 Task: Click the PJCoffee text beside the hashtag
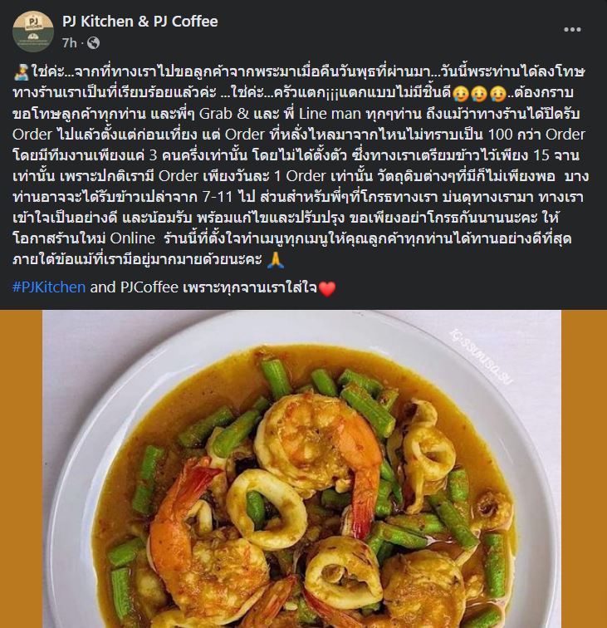click(149, 287)
